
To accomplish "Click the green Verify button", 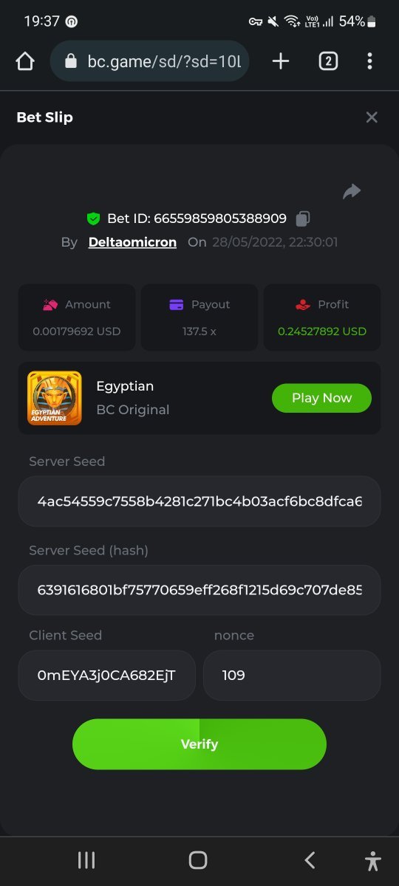I will click(199, 744).
